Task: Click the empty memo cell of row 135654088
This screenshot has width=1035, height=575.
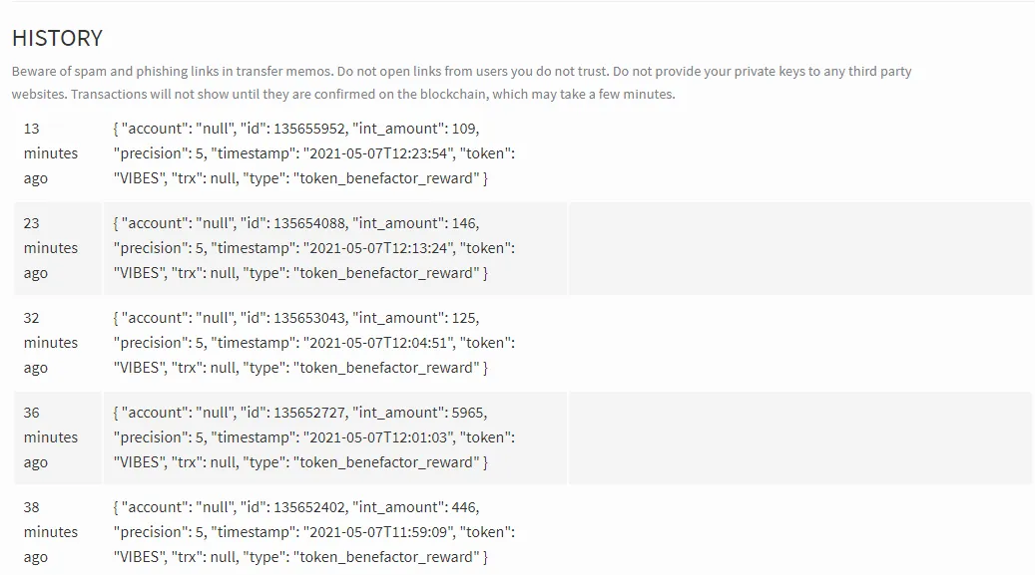Action: coord(800,248)
